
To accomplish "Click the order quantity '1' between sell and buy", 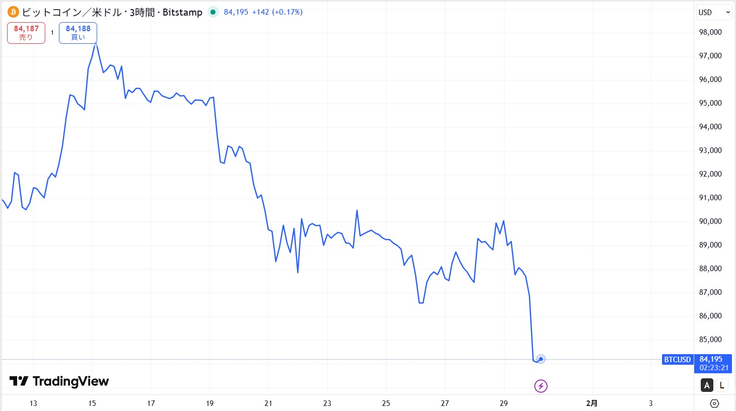I will coord(52,33).
